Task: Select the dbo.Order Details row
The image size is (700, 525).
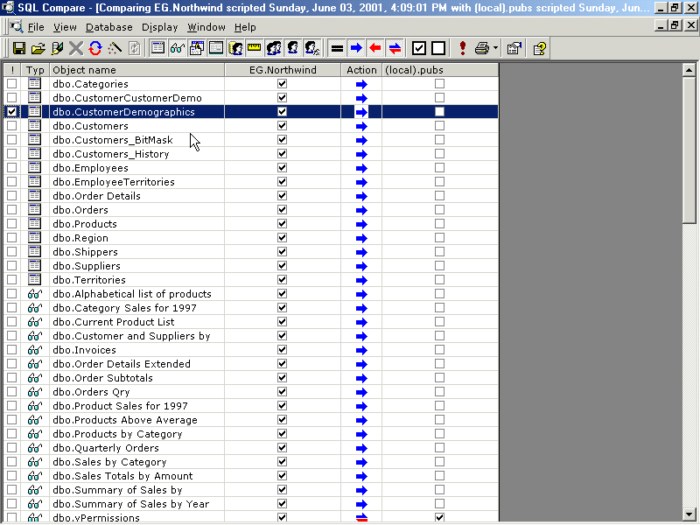Action: 250,196
